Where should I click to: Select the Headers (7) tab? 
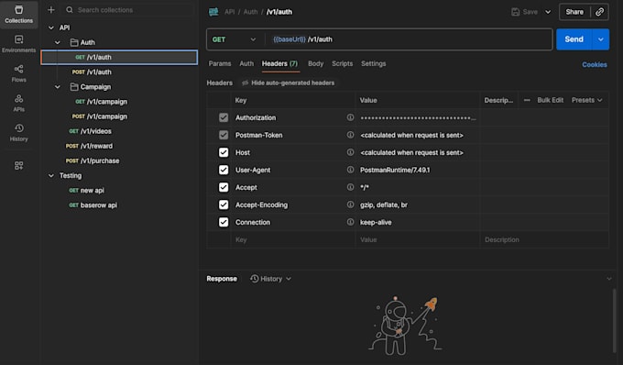(x=279, y=63)
